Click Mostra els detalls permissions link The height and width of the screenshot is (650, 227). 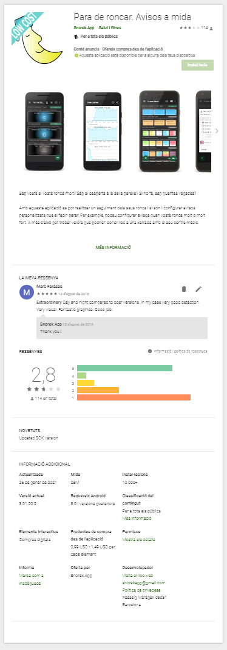tap(138, 540)
